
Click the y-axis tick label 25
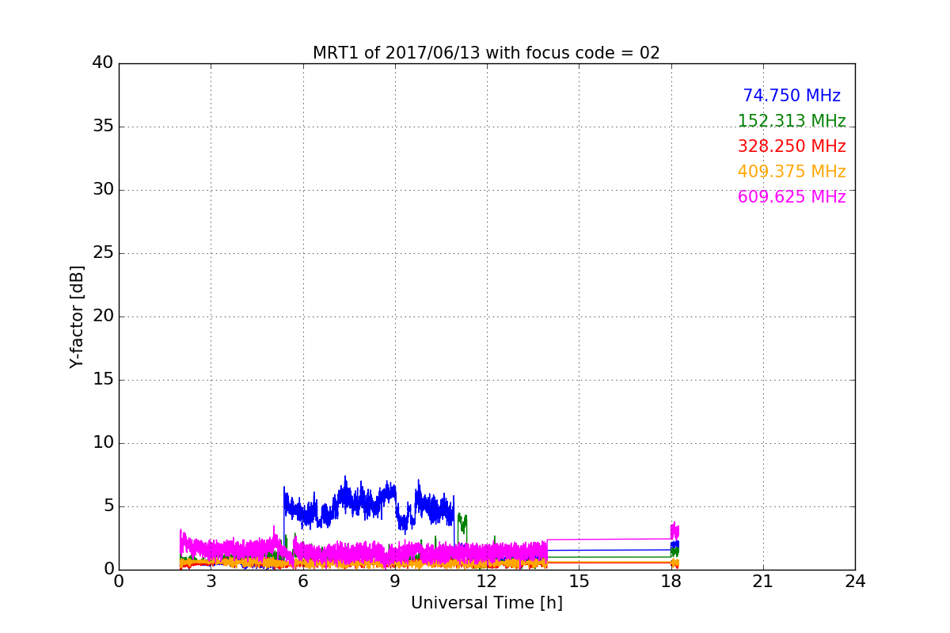(102, 253)
